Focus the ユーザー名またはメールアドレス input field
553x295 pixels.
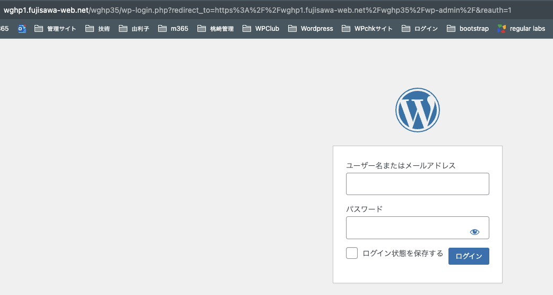[418, 184]
